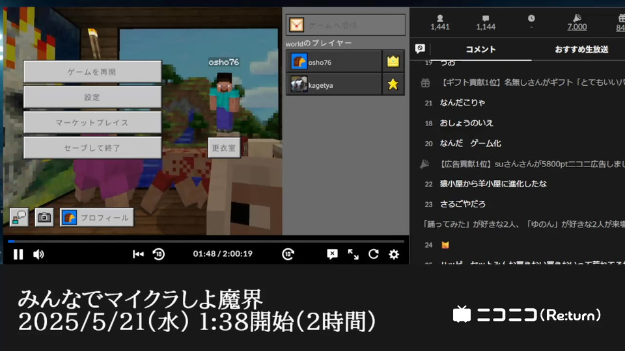
Task: Click the 踊ってみた visitors notice
Action: (522, 224)
